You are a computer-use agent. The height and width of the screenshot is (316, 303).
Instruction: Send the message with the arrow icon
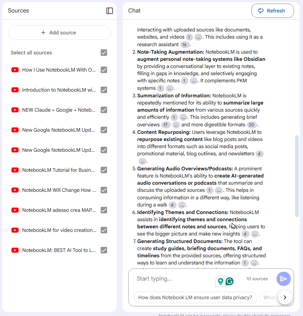pyautogui.click(x=283, y=279)
